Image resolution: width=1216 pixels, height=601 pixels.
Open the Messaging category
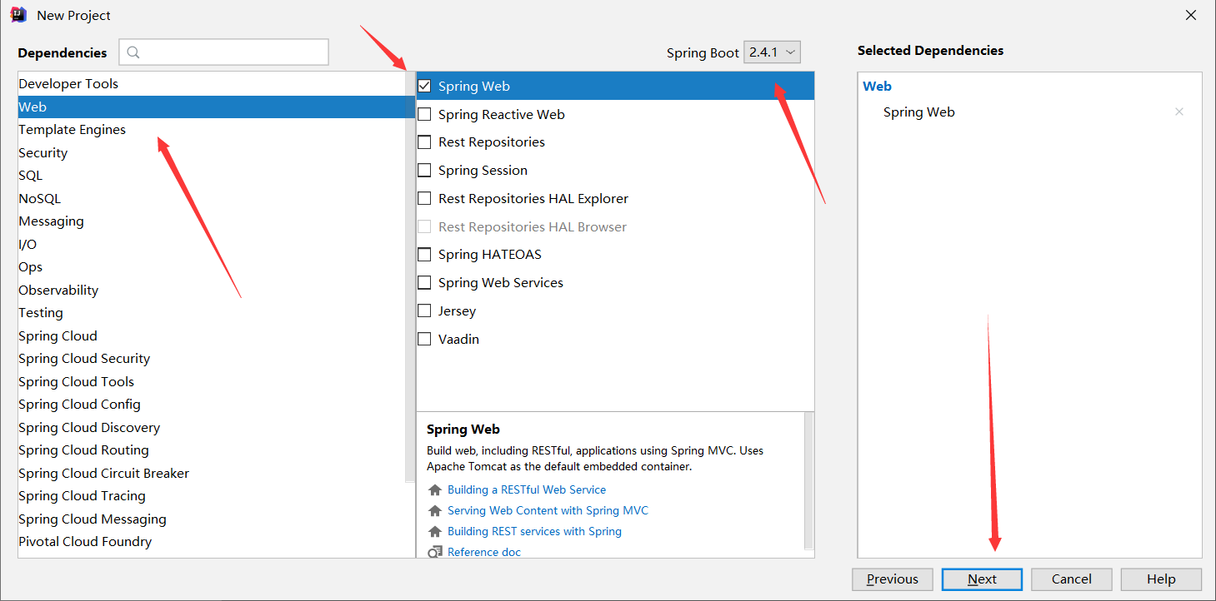click(x=212, y=221)
